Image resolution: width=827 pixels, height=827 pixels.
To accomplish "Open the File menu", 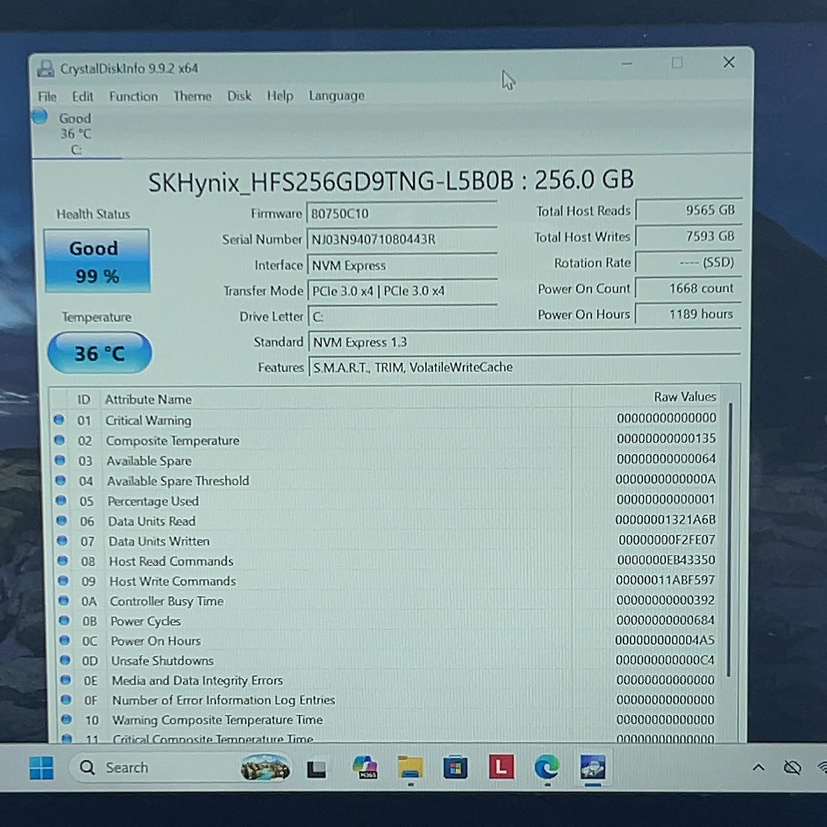I will (47, 96).
